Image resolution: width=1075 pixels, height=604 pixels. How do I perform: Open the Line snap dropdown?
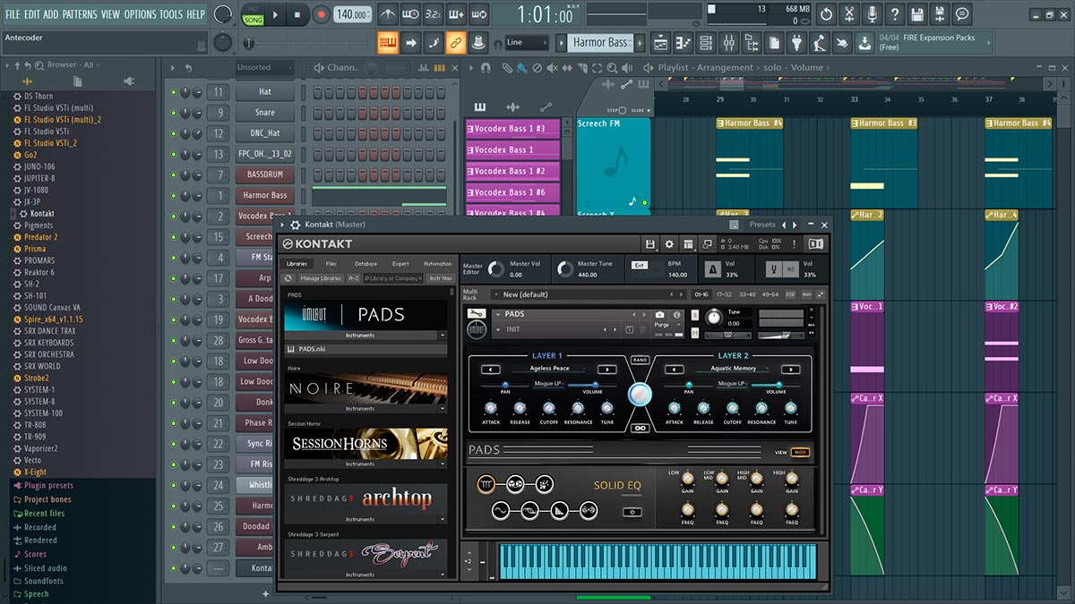[x=526, y=42]
